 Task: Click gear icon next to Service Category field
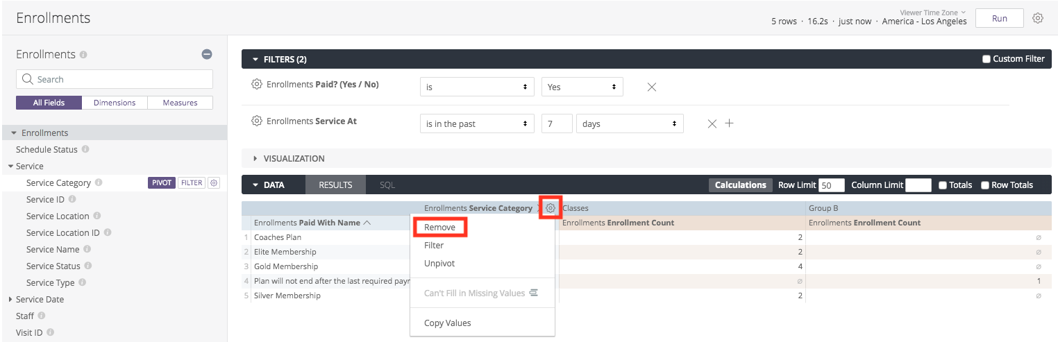click(214, 183)
